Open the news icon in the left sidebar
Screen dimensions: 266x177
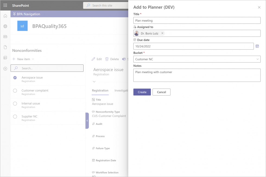(5, 37)
